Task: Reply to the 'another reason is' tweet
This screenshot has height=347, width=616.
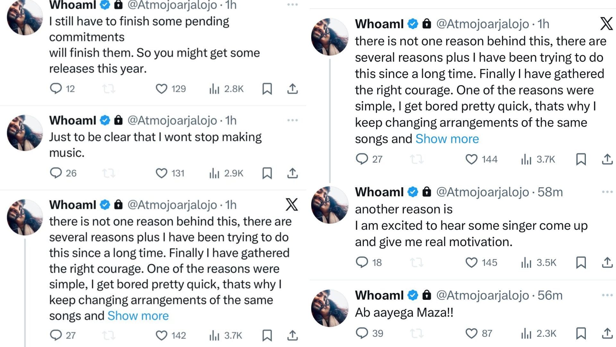Action: point(362,262)
